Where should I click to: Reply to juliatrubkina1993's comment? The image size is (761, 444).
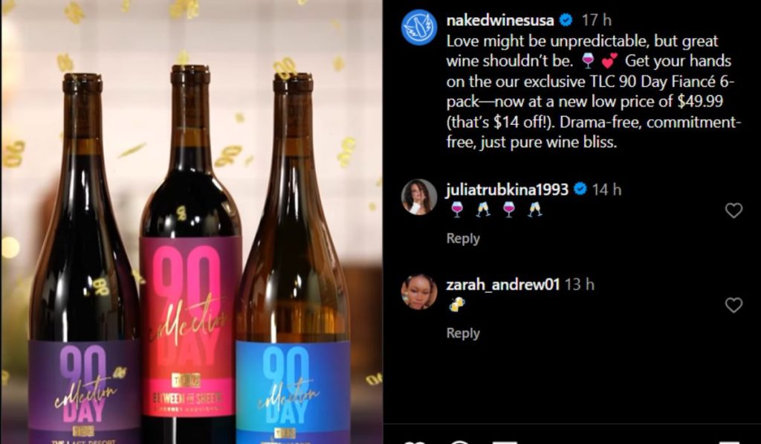point(463,239)
